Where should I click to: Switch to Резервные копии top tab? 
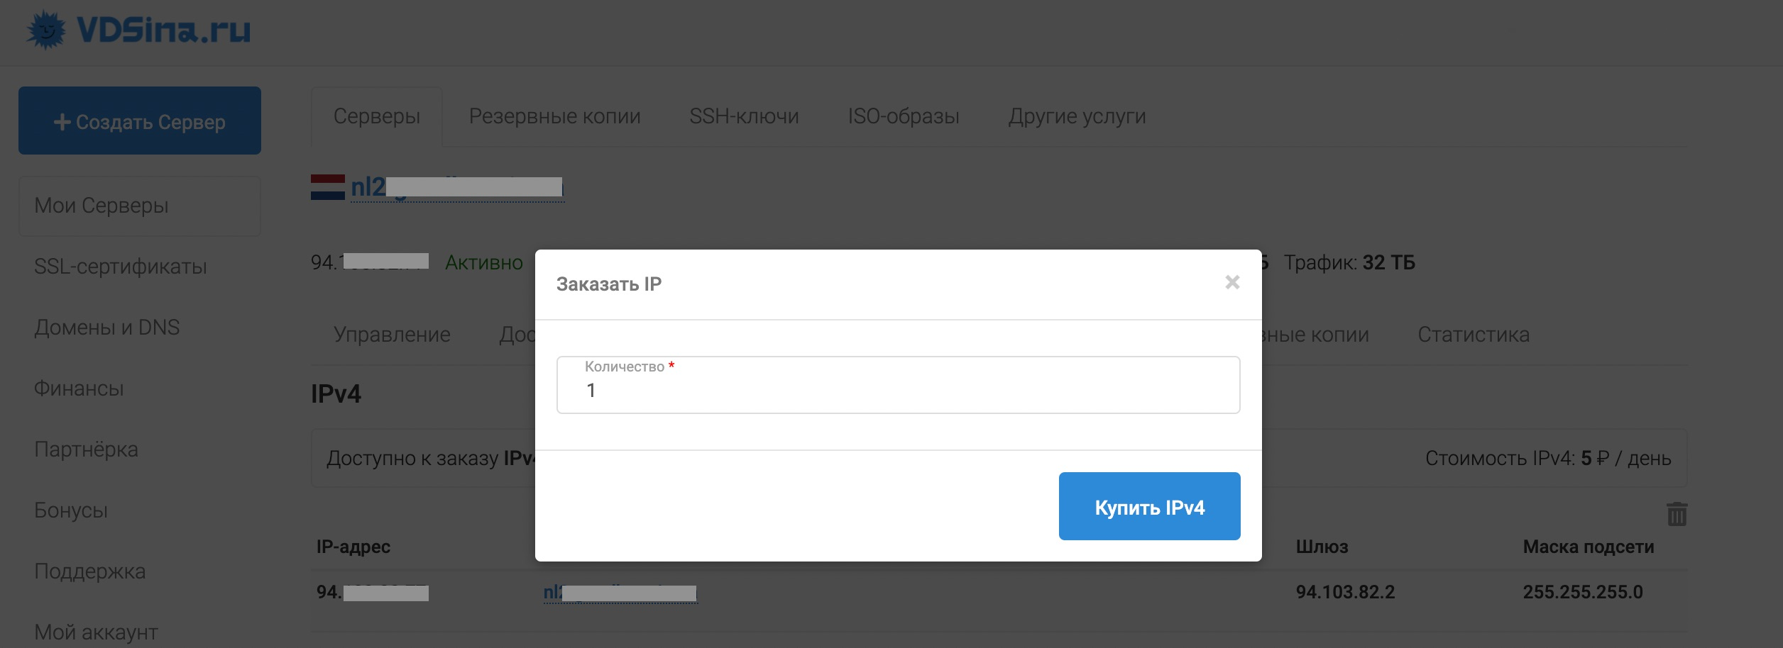click(x=555, y=116)
